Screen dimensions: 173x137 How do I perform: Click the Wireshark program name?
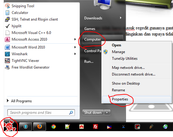pyautogui.click(x=19, y=54)
